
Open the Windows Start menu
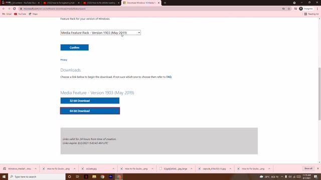(x=4, y=176)
